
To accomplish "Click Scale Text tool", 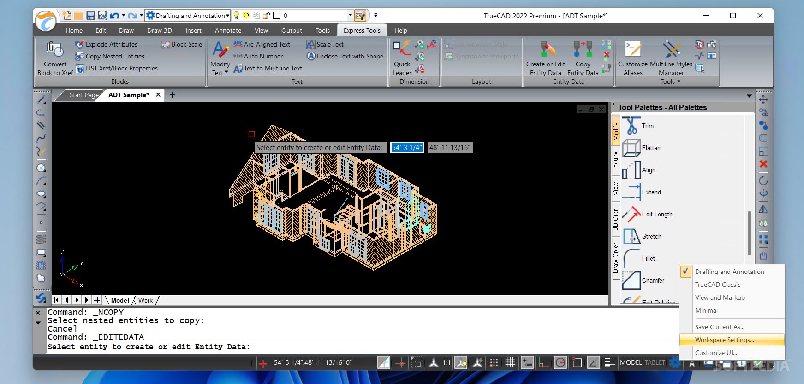I will coord(325,44).
